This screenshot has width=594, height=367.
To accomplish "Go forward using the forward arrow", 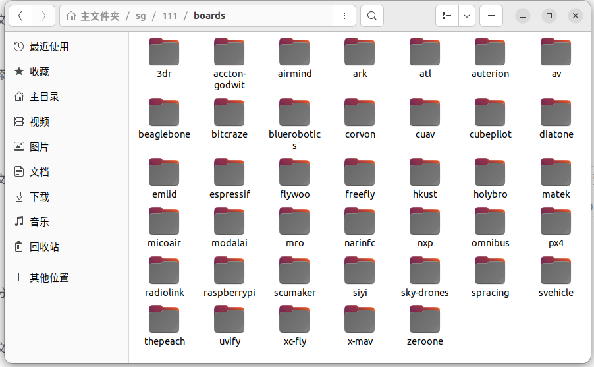I will (43, 16).
